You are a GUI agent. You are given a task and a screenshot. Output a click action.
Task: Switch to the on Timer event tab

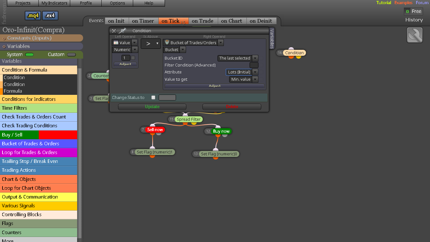pyautogui.click(x=143, y=21)
